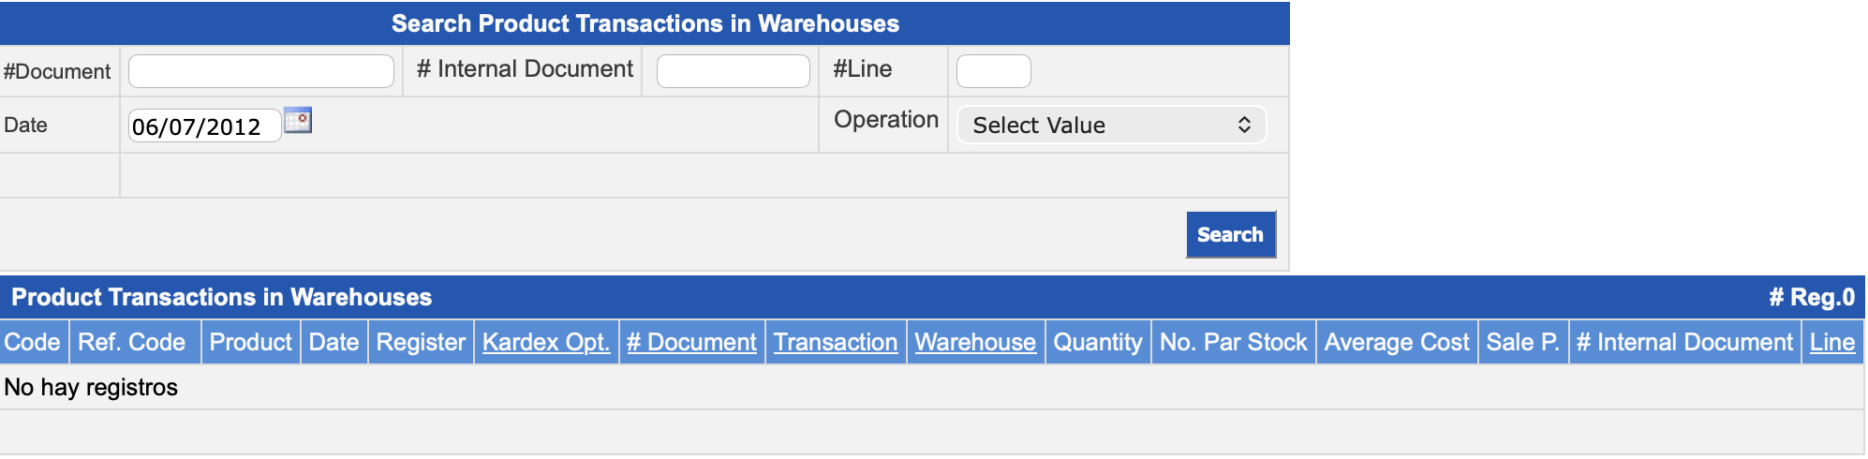Click the Date field showing 06/07/2012
1868x459 pixels.
pos(204,126)
